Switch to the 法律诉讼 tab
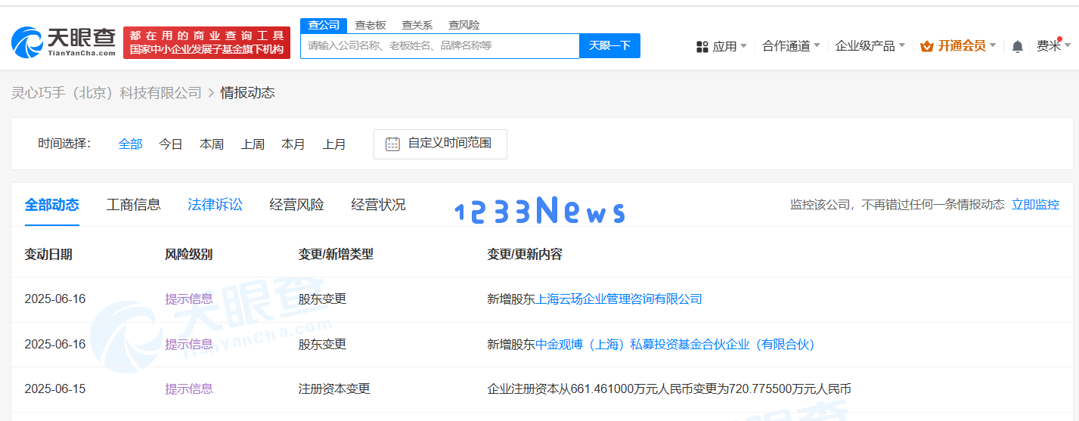Image resolution: width=1079 pixels, height=421 pixels. [x=215, y=204]
